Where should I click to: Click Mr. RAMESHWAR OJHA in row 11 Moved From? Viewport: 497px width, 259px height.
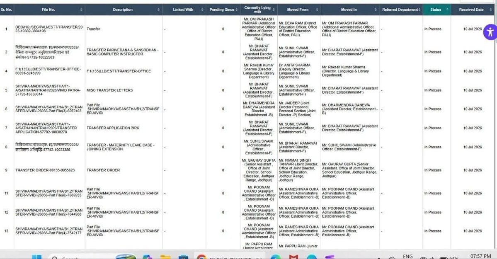tap(299, 194)
